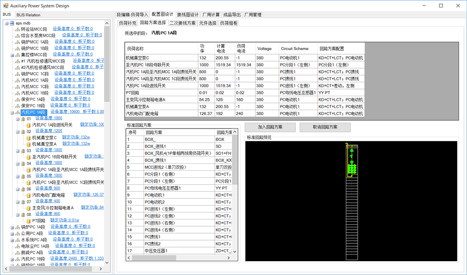Click the aps.mdb database icon
This screenshot has height=275, width=467.
tap(12, 23)
